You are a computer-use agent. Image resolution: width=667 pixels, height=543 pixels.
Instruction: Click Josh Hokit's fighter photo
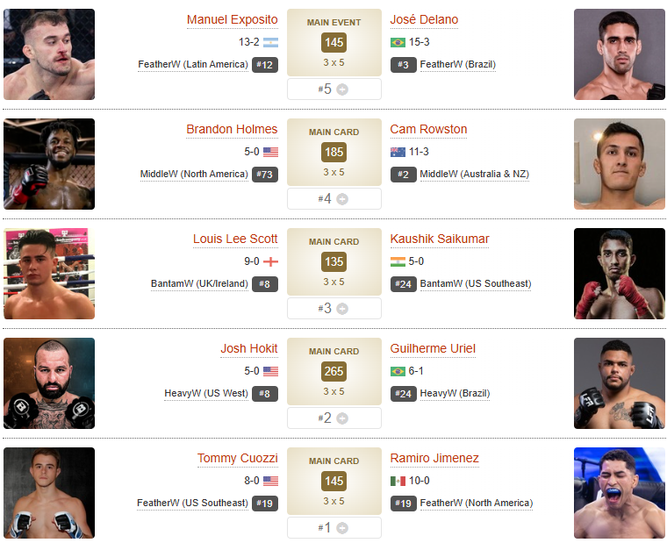(49, 383)
